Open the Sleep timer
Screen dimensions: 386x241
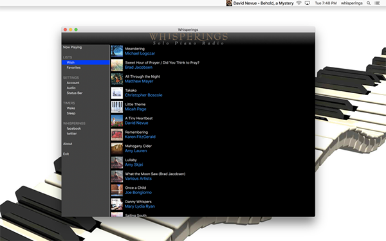tap(71, 113)
